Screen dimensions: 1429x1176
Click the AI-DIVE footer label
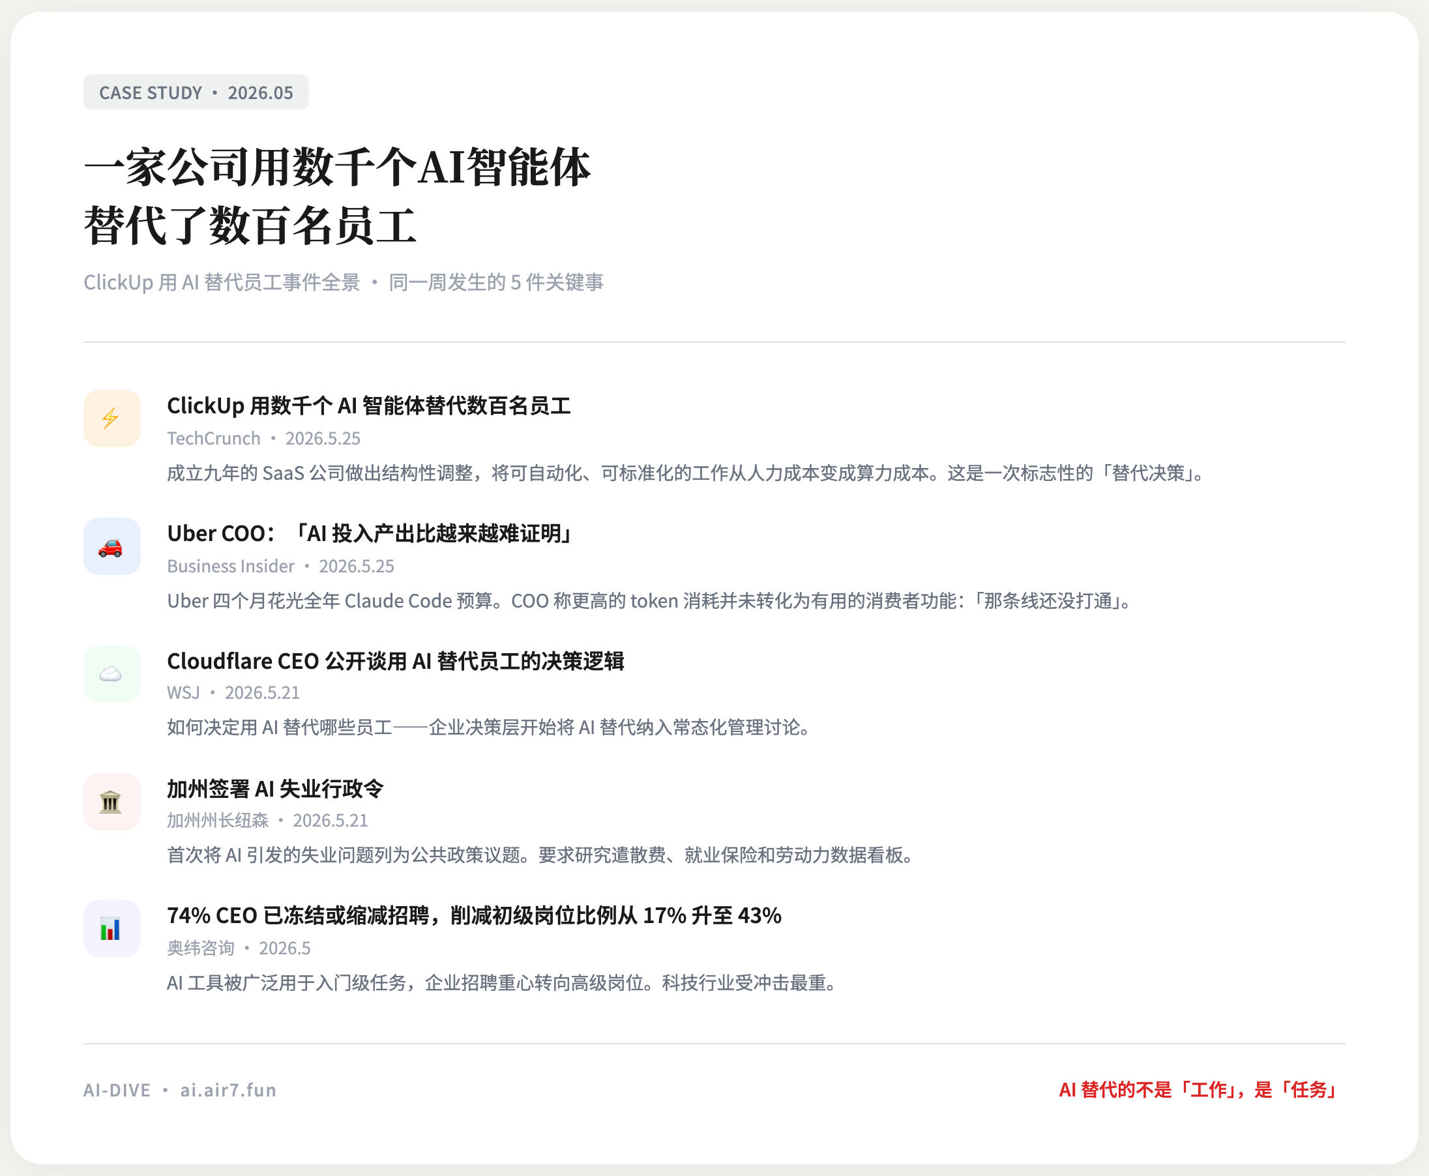tap(117, 1090)
